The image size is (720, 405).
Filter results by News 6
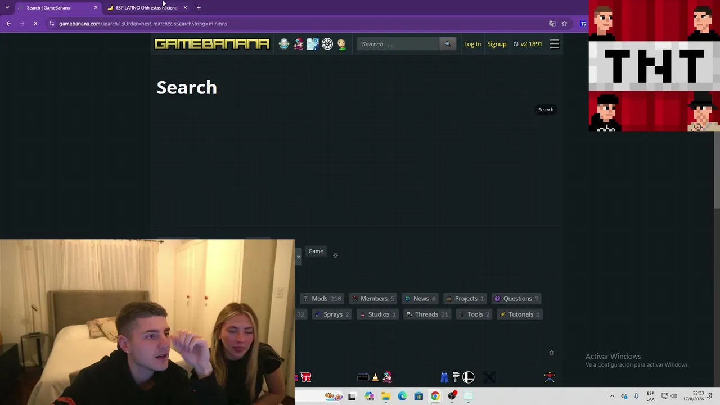coord(420,299)
